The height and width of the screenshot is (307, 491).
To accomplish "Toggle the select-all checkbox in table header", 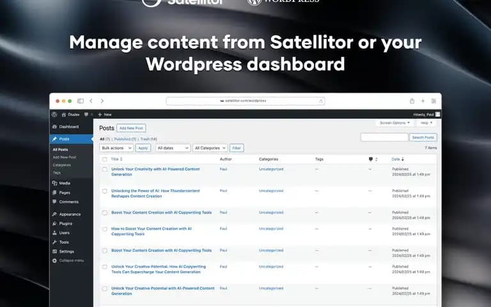I will pos(105,159).
